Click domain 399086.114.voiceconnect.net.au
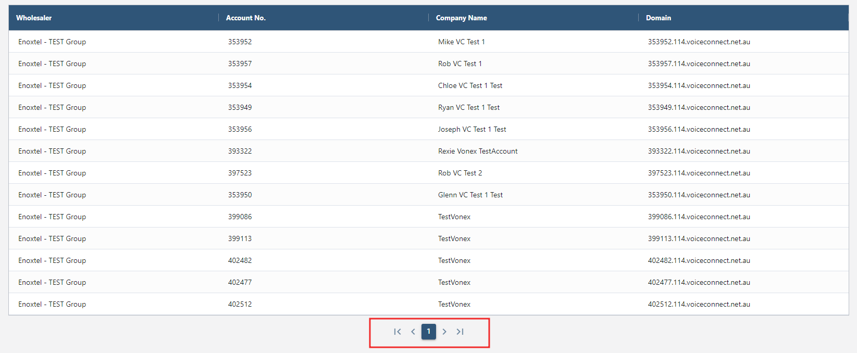Screen dimensions: 857x353 click(x=699, y=217)
